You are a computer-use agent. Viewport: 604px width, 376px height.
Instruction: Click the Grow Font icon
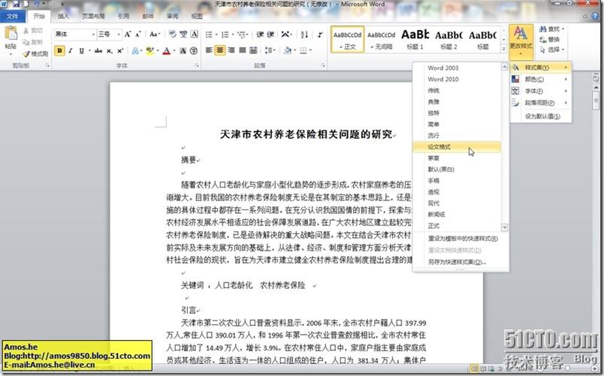[x=128, y=35]
